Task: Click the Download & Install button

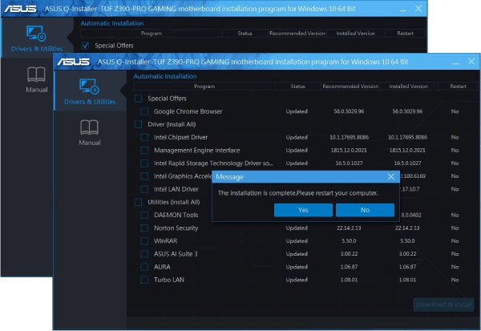Action: point(443,305)
